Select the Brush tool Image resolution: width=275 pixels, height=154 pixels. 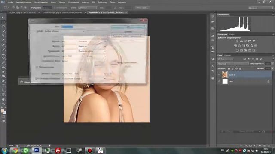(x=3, y=49)
